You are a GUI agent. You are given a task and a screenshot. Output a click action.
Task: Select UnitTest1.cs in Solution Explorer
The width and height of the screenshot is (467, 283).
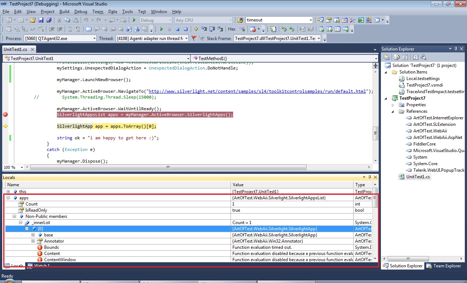(x=418, y=177)
